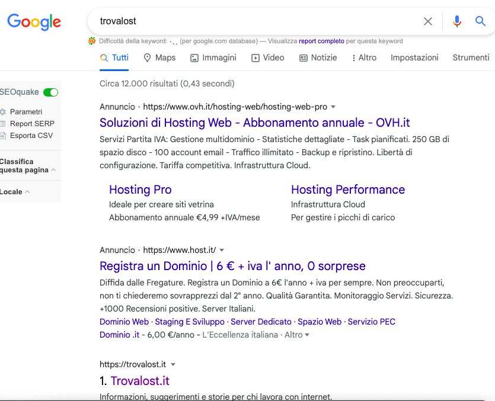The height and width of the screenshot is (401, 495).
Task: Click the blue magnifier search icon
Action: [480, 21]
